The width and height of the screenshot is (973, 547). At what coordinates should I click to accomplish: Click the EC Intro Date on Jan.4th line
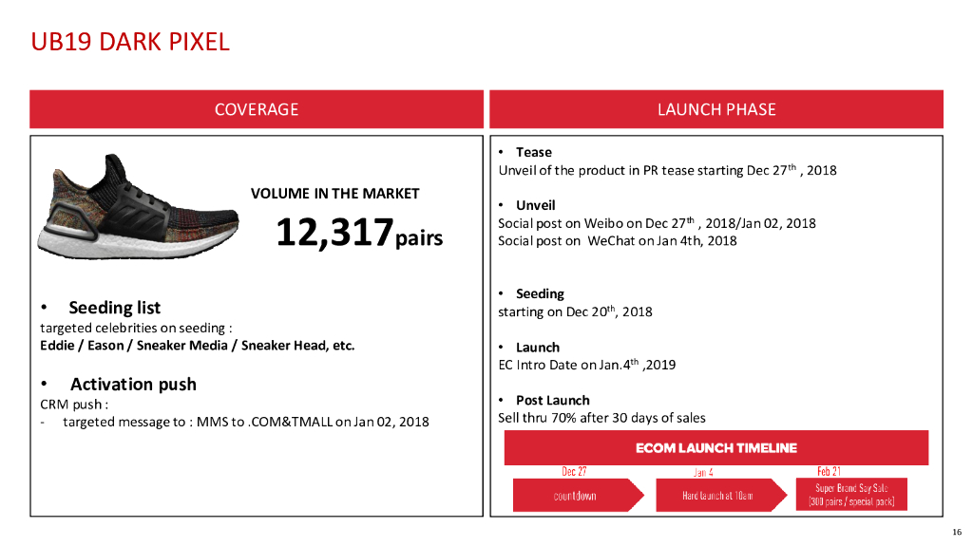pos(587,365)
